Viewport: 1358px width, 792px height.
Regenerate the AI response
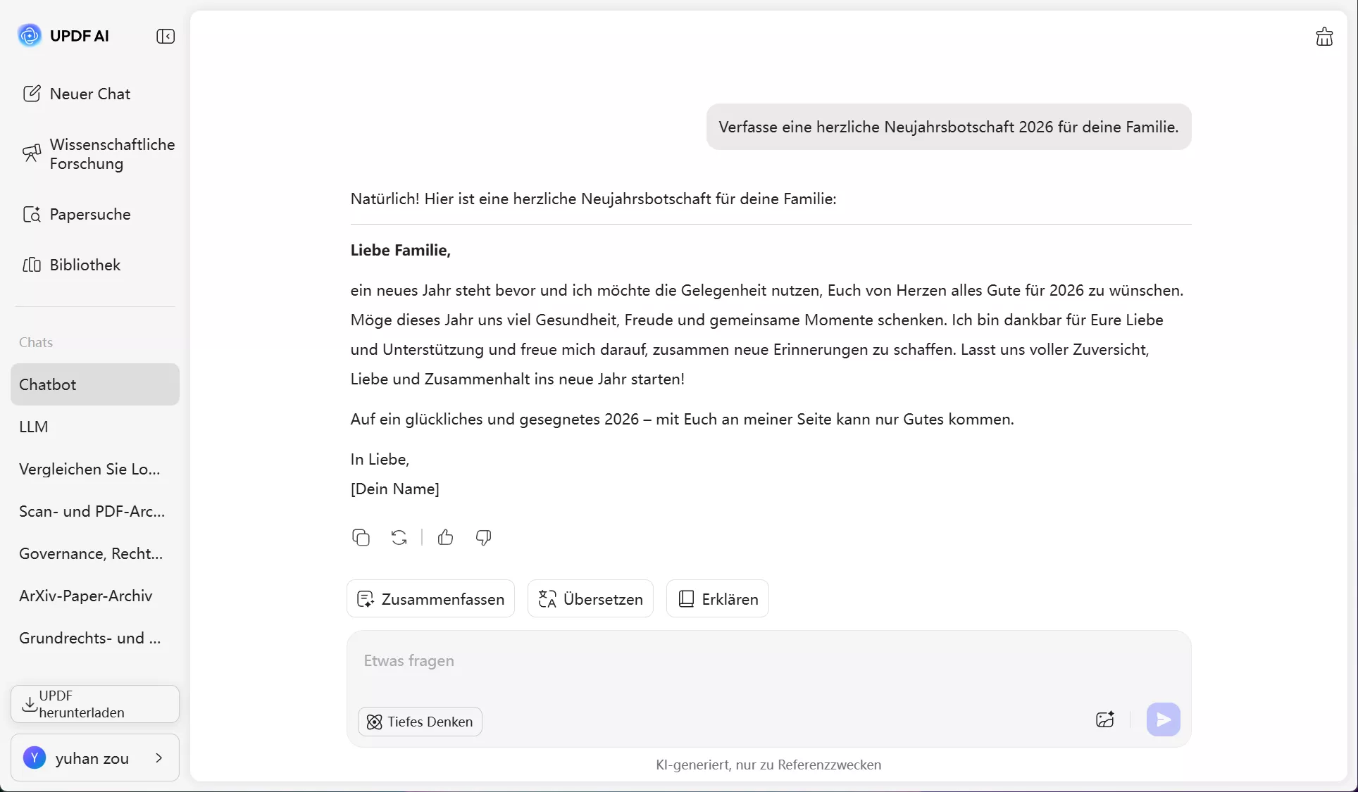pos(399,537)
